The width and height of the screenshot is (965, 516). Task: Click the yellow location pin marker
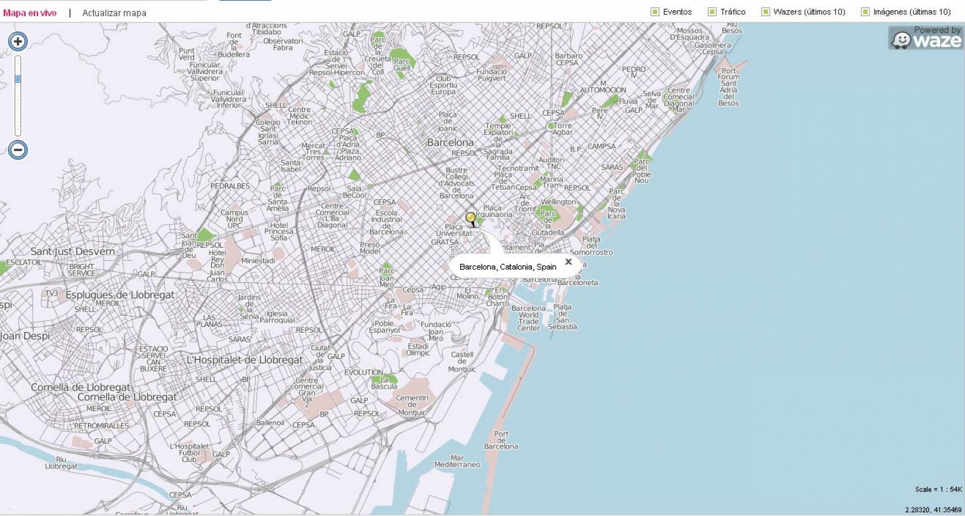470,219
